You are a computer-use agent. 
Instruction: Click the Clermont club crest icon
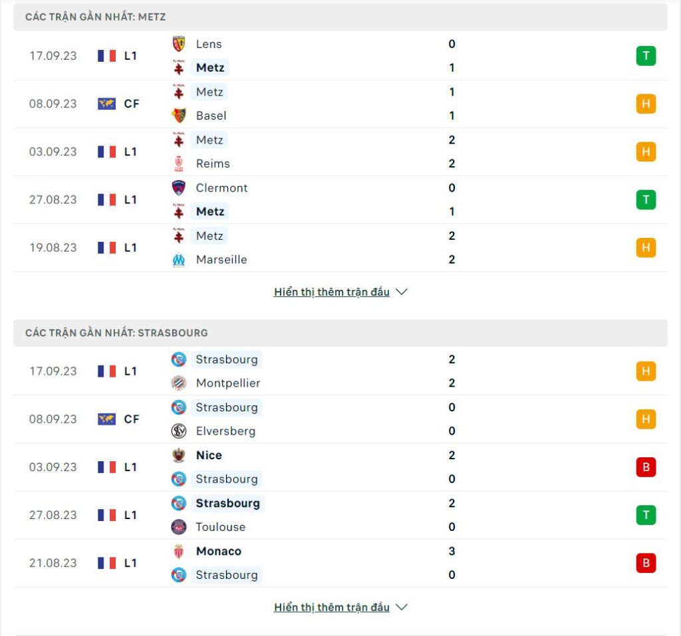[x=178, y=188]
